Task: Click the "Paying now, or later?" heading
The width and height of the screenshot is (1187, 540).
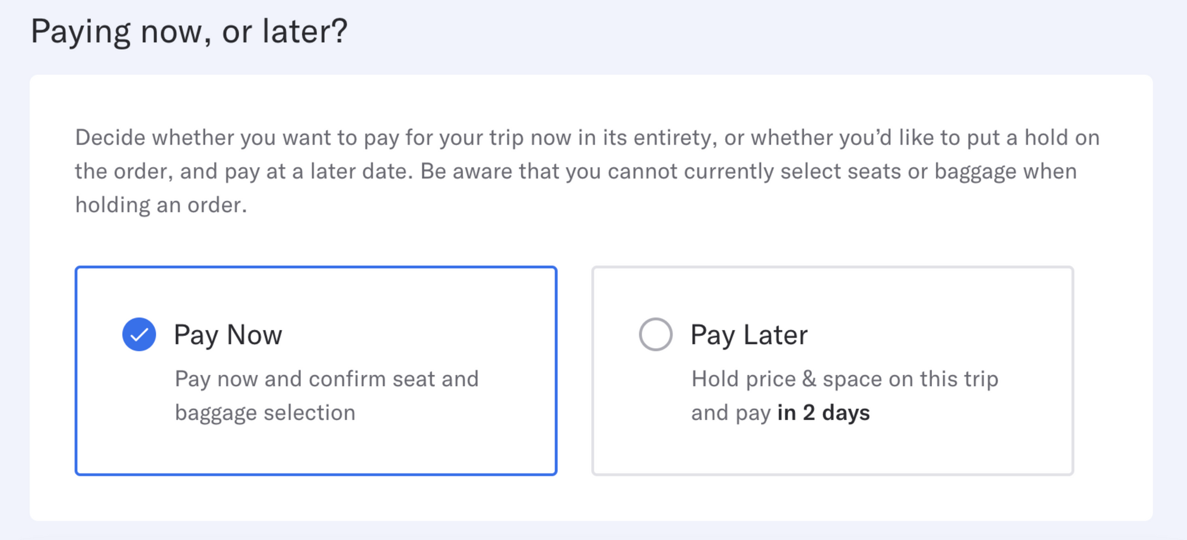Action: pos(189,31)
